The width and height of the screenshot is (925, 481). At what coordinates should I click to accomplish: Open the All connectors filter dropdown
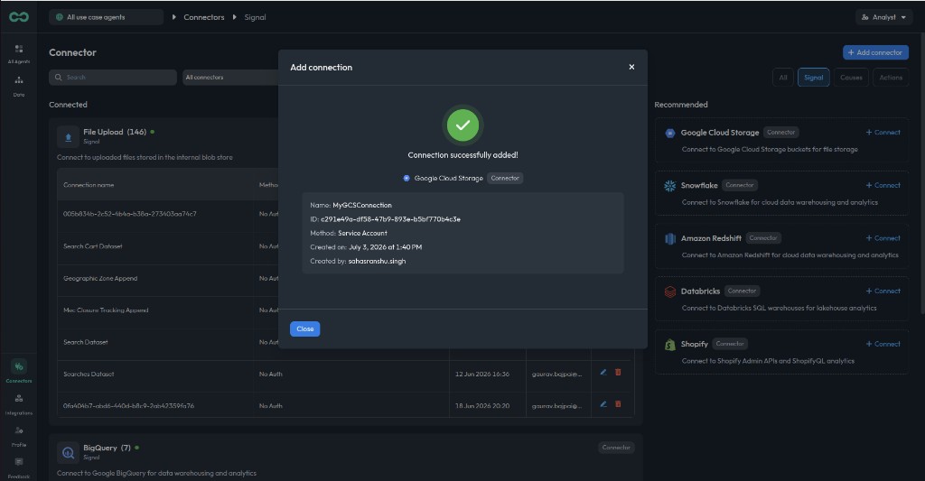[x=230, y=78]
